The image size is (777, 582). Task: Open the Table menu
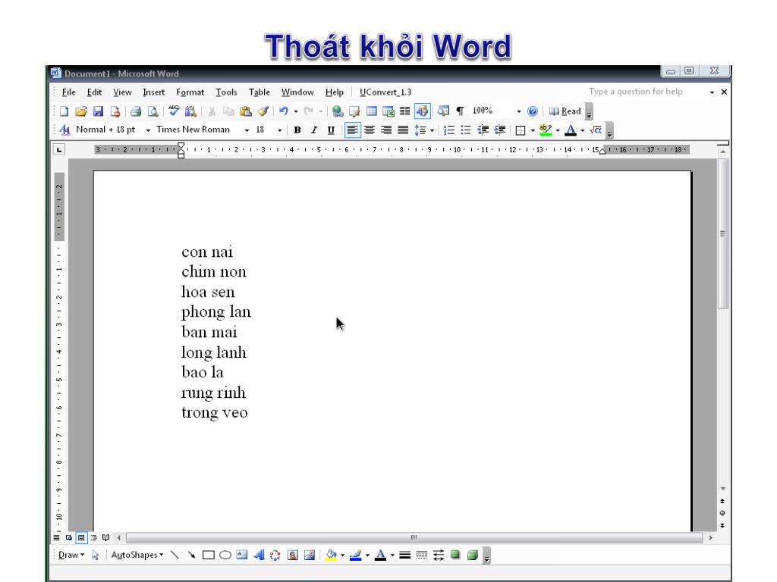(260, 92)
